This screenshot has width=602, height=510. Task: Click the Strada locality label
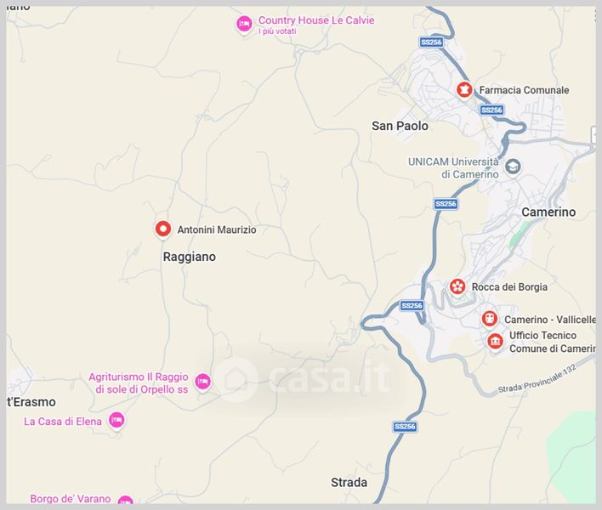click(x=349, y=482)
